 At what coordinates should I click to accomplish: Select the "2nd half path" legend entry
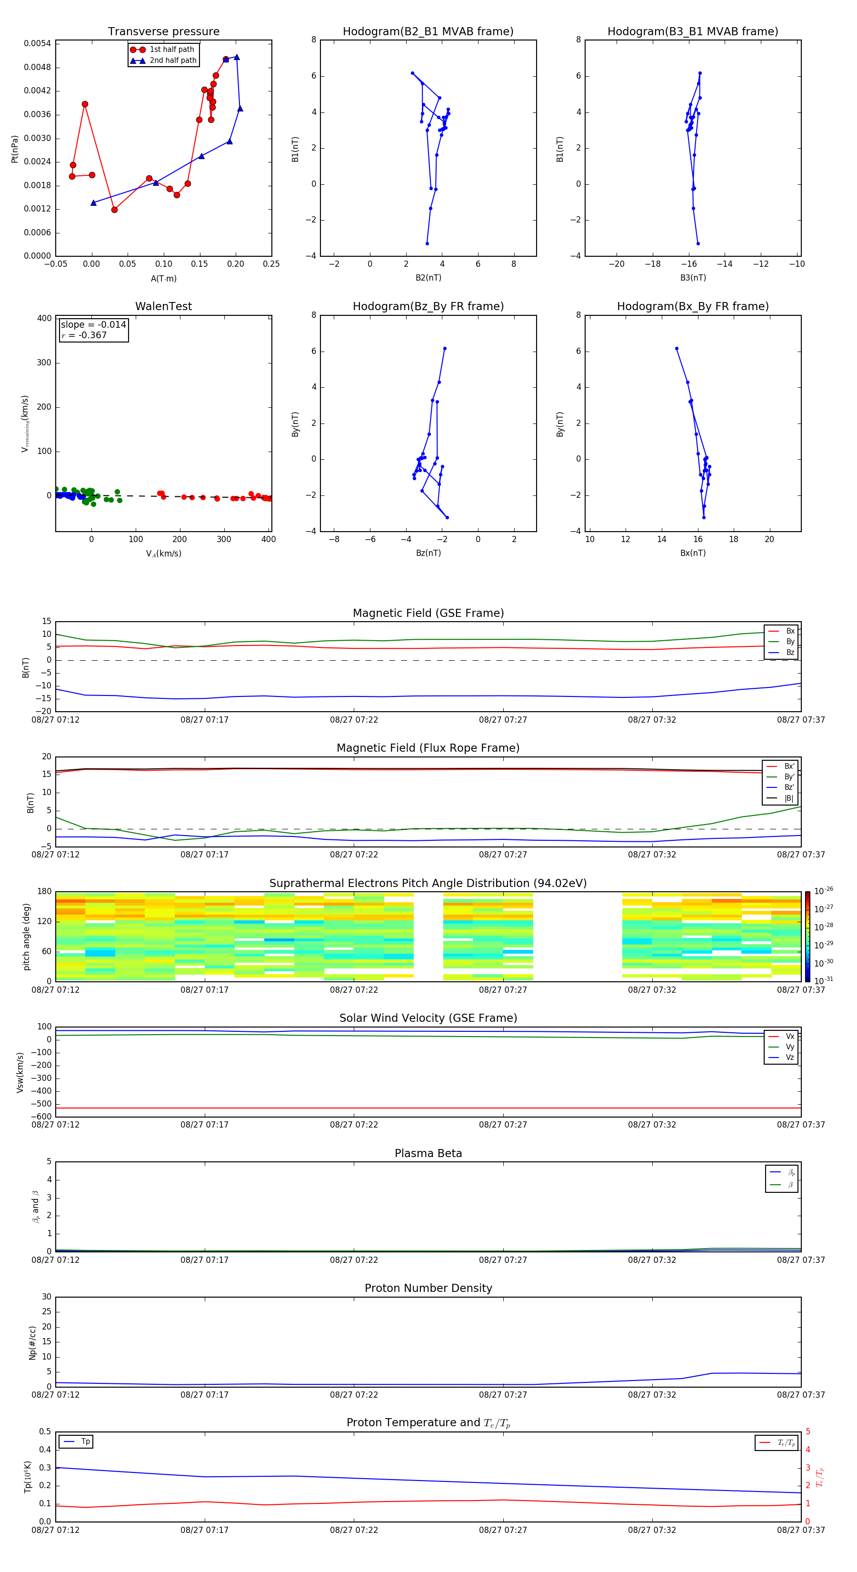(x=163, y=60)
